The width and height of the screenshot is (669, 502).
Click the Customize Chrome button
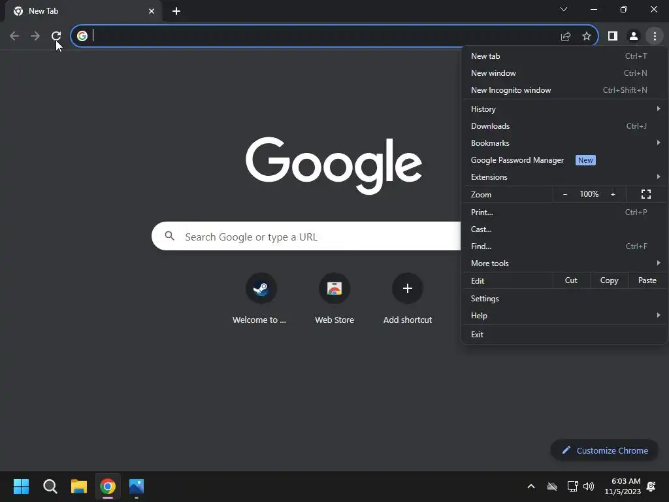click(x=604, y=450)
